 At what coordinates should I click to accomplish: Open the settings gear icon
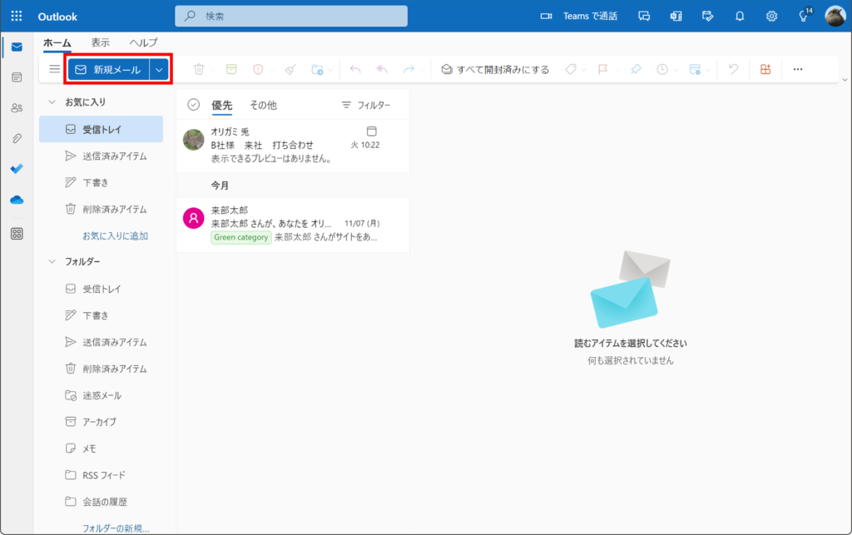(771, 16)
